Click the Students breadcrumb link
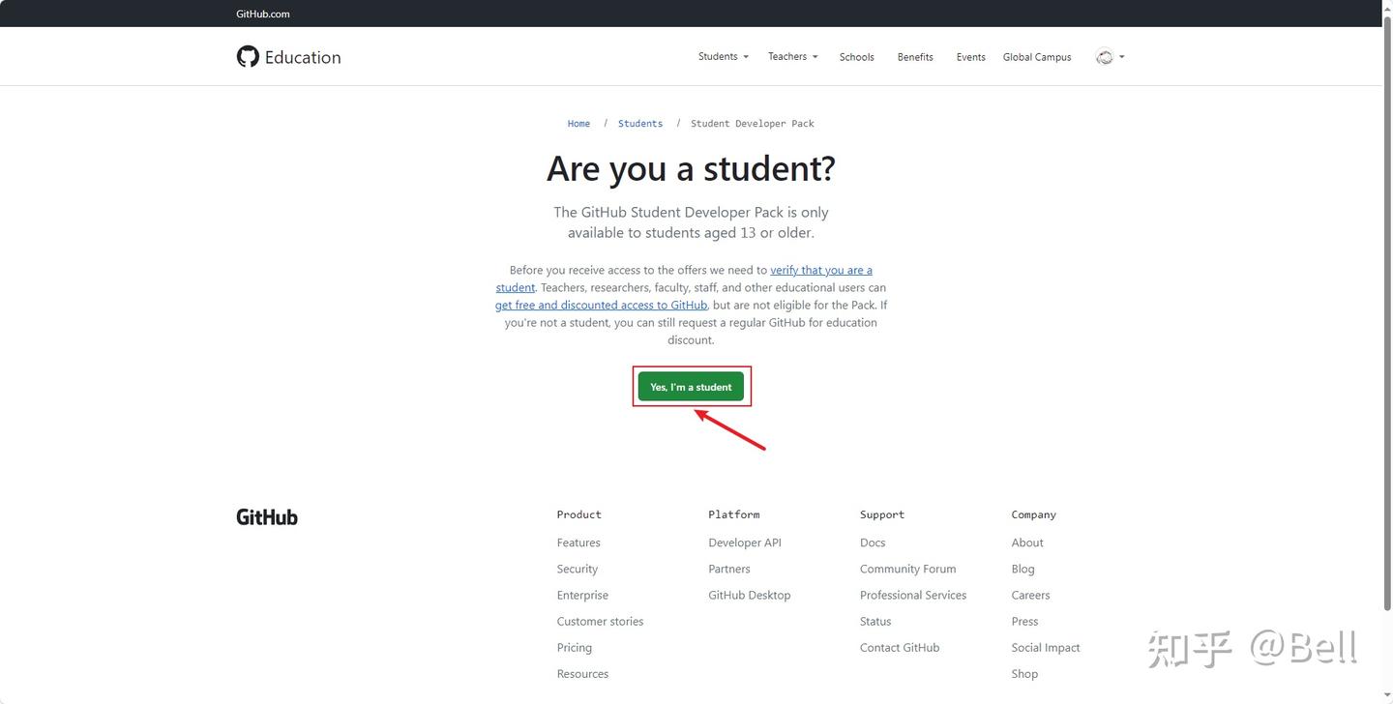This screenshot has width=1393, height=704. point(640,124)
